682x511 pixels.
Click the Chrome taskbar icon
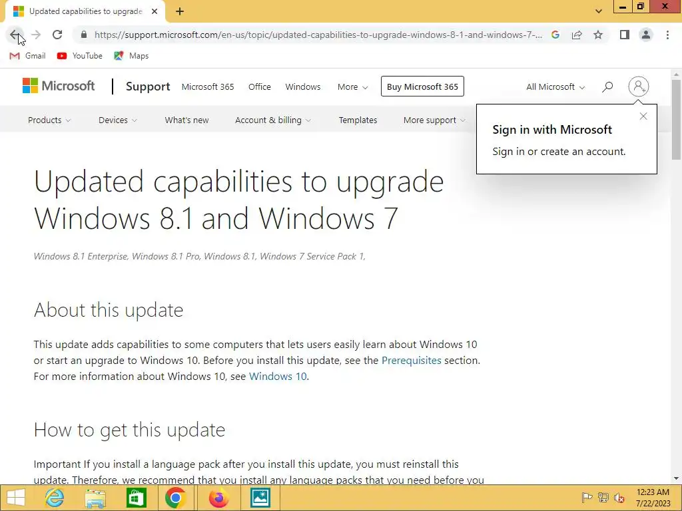[x=175, y=498]
